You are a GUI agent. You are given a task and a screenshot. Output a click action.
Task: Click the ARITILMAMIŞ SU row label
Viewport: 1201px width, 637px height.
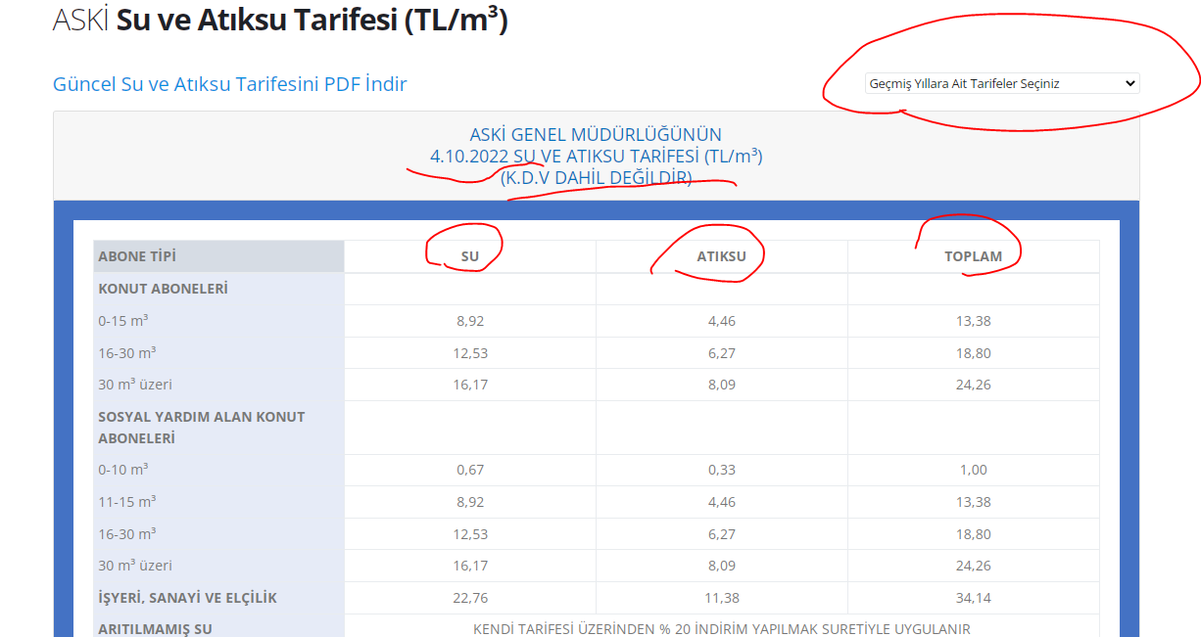point(155,629)
